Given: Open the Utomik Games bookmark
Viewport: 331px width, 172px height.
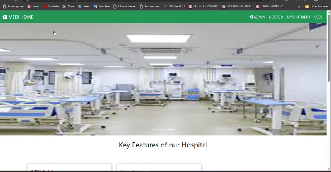Looking at the screenshot, I should coord(124,6).
